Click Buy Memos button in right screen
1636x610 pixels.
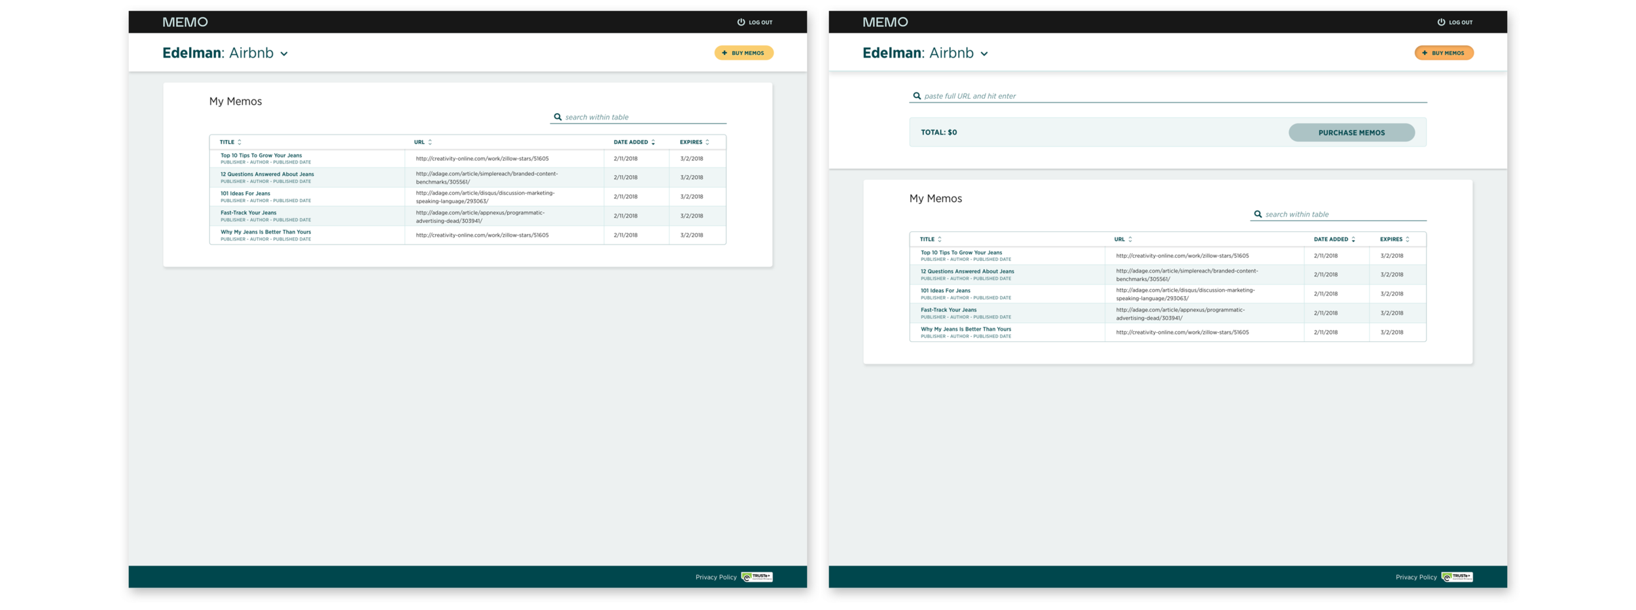[x=1444, y=53]
